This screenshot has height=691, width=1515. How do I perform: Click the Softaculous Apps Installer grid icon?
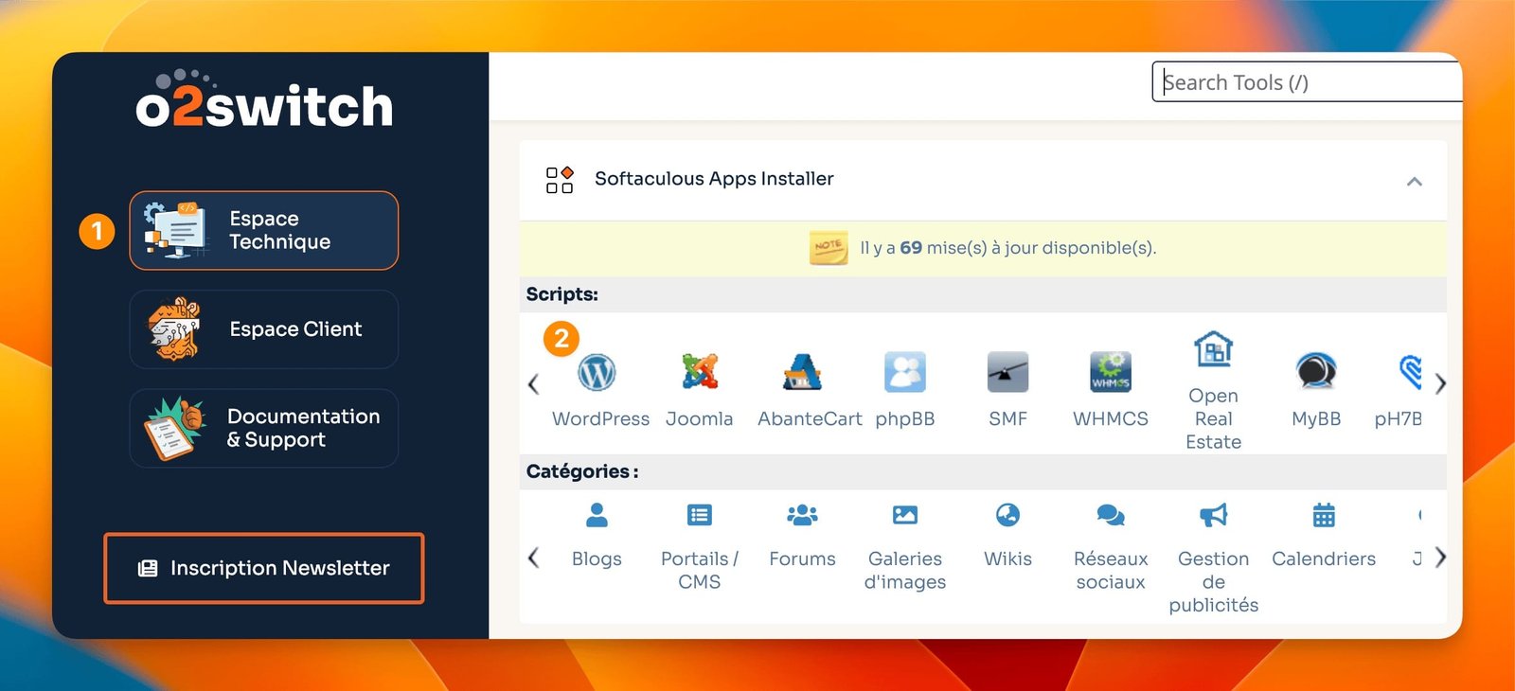coord(560,180)
